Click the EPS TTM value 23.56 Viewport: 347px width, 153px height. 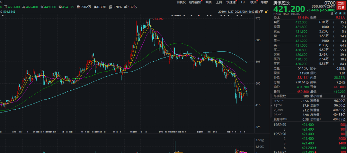click(304, 101)
